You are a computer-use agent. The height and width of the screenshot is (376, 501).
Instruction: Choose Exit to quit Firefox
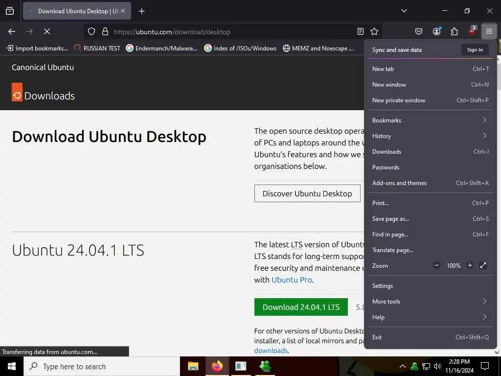coord(431,337)
